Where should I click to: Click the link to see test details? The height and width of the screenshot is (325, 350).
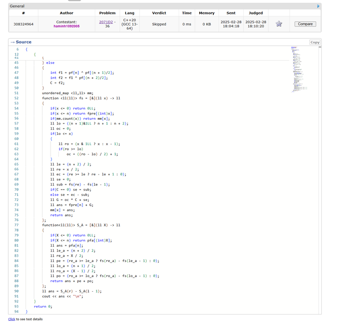pyautogui.click(x=11, y=319)
